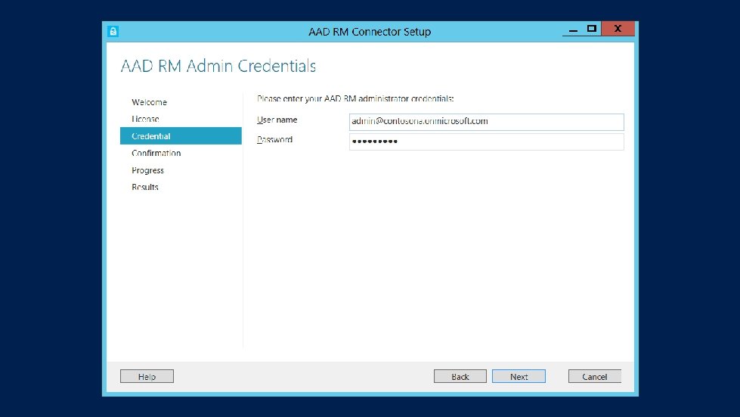This screenshot has height=417, width=740.
Task: Minimize the AAD RM Connector Setup window
Action: click(x=574, y=29)
